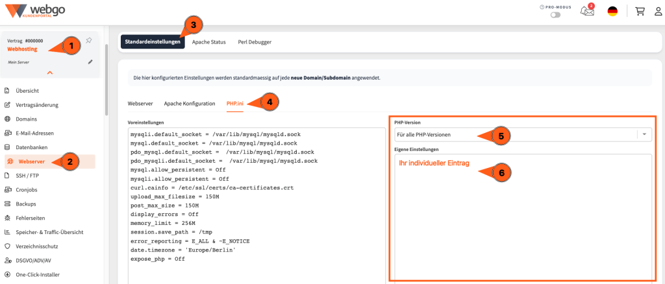Click the line 'memory_limit = 256M'
The height and width of the screenshot is (284, 665).
tap(163, 222)
